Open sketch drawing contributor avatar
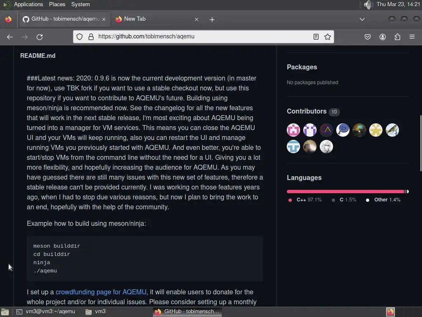422x317 pixels. (x=326, y=147)
